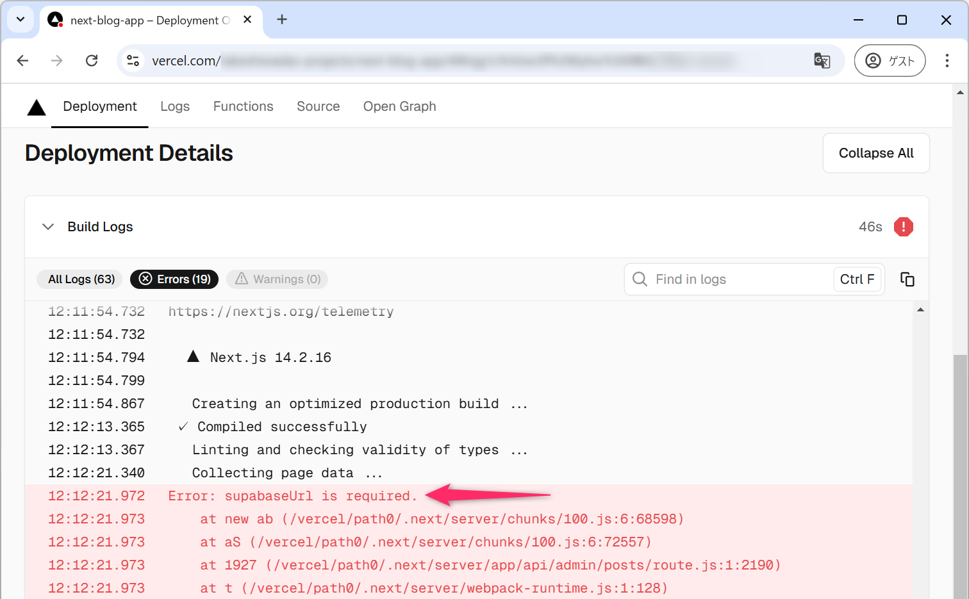Screen dimensions: 969x599
Task: Select the All Logs (63) filter
Action: click(x=81, y=279)
